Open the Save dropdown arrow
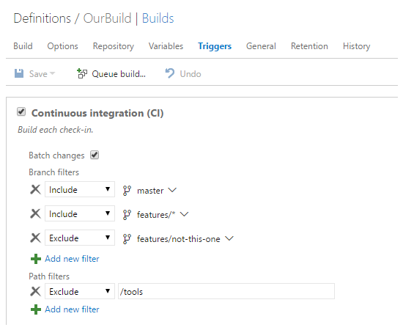Screen dimensions: 403x330 tap(53, 73)
